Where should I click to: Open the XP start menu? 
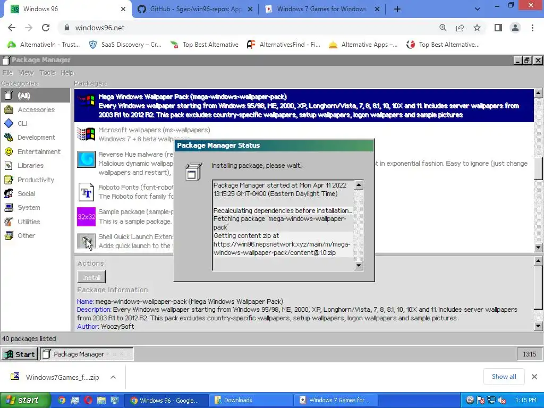[x=25, y=400]
